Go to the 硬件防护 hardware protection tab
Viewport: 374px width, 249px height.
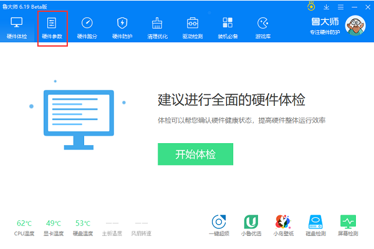(x=122, y=28)
